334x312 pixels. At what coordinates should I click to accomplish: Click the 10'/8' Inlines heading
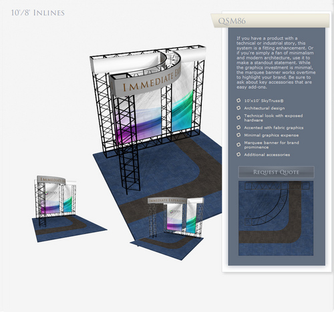(38, 13)
